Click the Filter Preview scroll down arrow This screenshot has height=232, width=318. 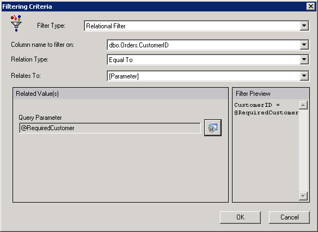point(303,196)
